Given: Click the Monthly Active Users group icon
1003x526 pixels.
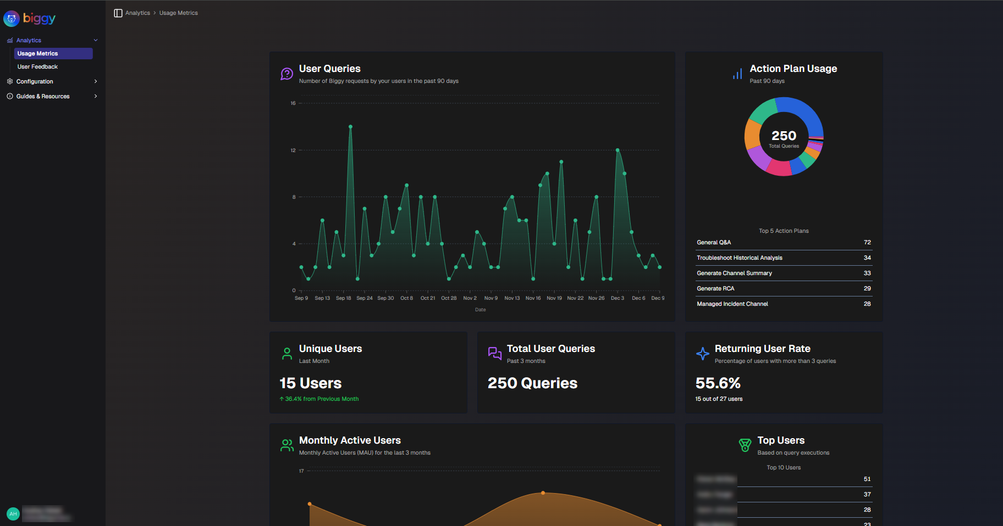Looking at the screenshot, I should [287, 445].
